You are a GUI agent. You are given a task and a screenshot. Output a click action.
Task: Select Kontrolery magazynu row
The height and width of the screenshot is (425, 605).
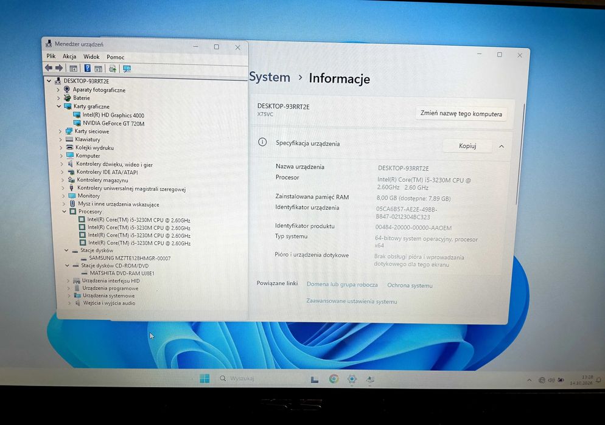102,180
